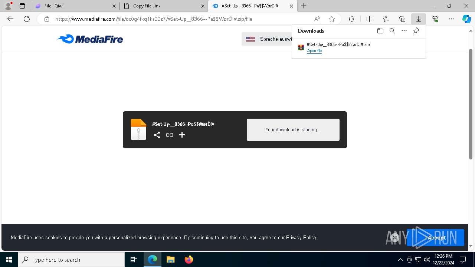Click I Accept cookie button

tap(435, 238)
